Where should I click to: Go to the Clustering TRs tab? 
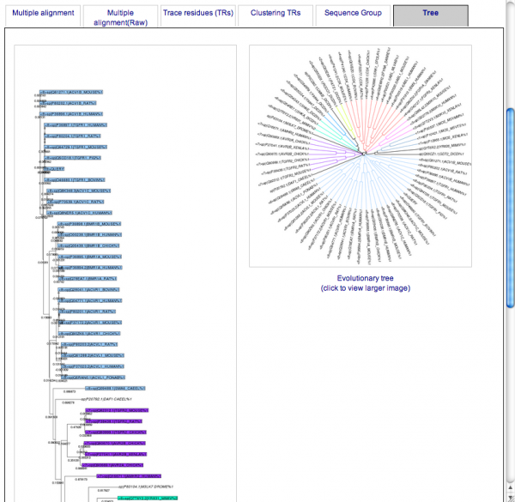coord(275,15)
